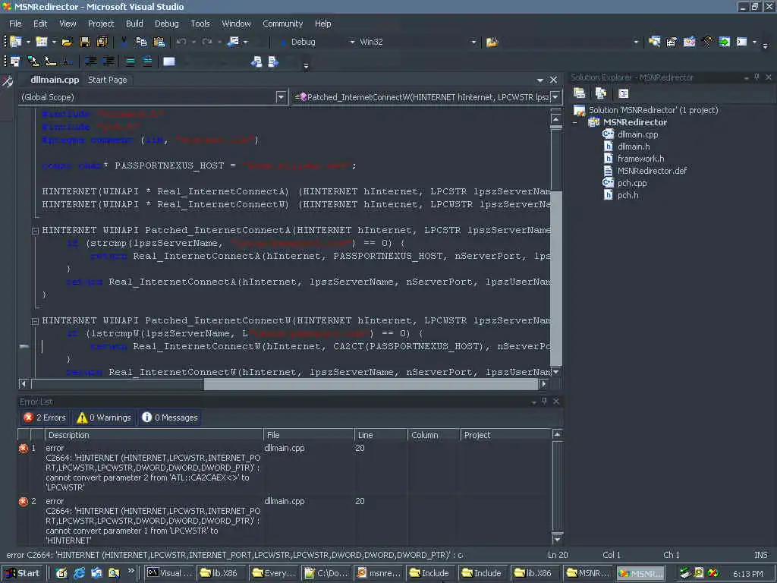Viewport: 777px width, 583px height.
Task: Open the Command Window toolbar icon
Action: click(742, 43)
